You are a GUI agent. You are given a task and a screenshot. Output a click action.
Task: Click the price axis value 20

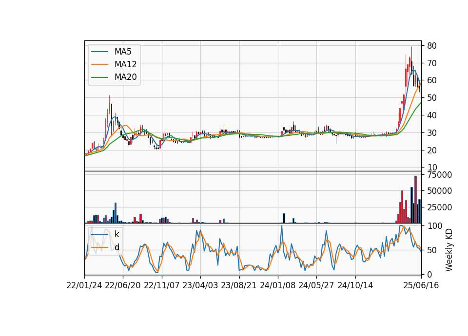[x=432, y=150]
